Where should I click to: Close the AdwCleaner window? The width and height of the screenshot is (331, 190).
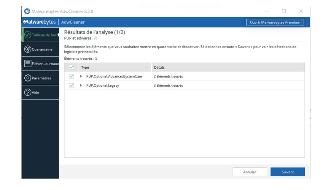(x=301, y=11)
